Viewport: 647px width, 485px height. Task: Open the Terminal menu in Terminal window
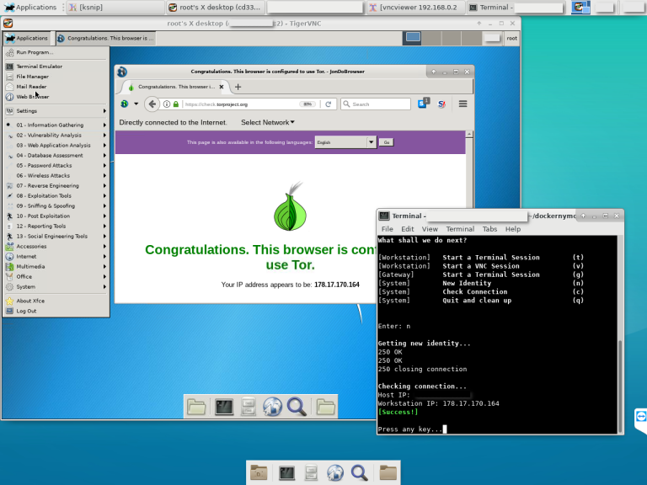[x=460, y=229]
